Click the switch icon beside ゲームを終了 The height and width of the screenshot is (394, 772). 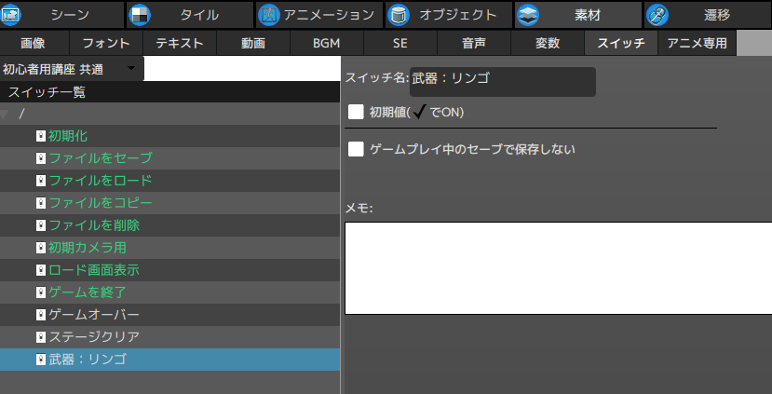[41, 292]
